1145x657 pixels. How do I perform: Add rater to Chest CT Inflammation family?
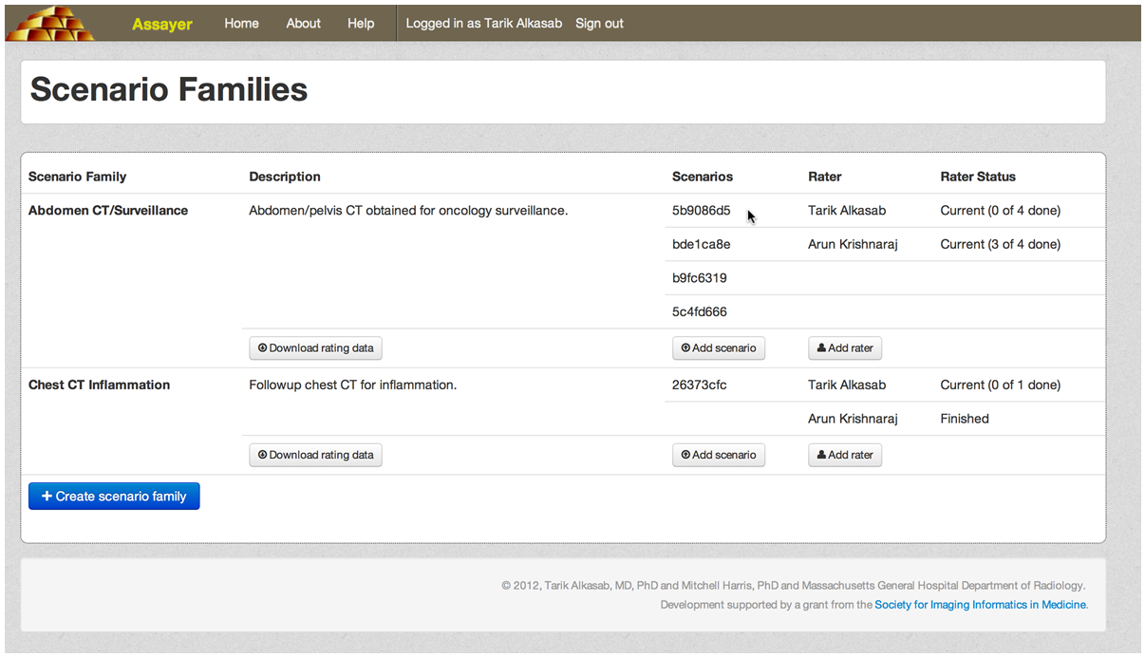[x=845, y=455]
